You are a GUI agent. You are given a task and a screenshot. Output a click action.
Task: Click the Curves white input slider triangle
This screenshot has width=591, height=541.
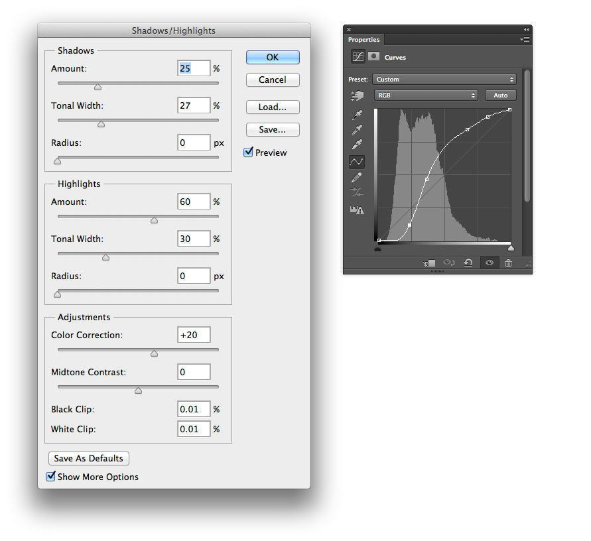coord(511,248)
